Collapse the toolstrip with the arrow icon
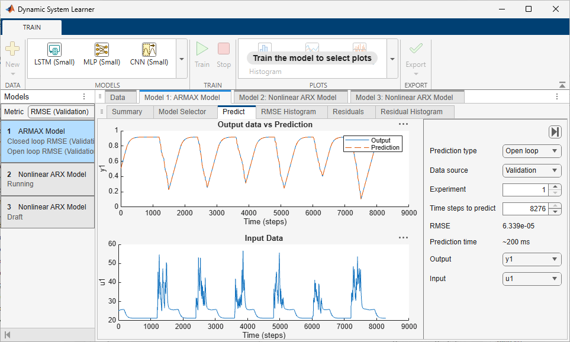Image resolution: width=570 pixels, height=342 pixels. 562,85
